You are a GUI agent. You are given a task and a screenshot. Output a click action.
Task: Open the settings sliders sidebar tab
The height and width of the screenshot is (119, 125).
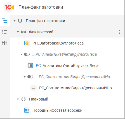point(5,43)
